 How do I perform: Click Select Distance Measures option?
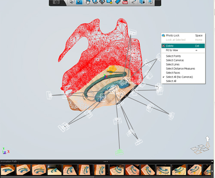click(180, 69)
